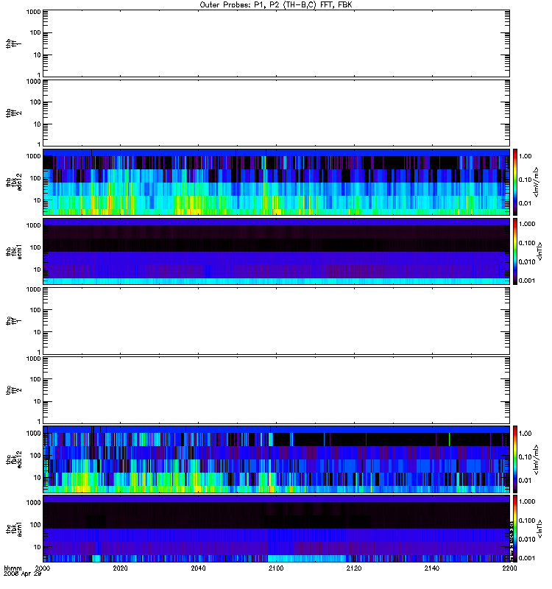Click the 0.010 value on thc scm1 colorbar
The width and height of the screenshot is (552, 589).
pyautogui.click(x=527, y=540)
